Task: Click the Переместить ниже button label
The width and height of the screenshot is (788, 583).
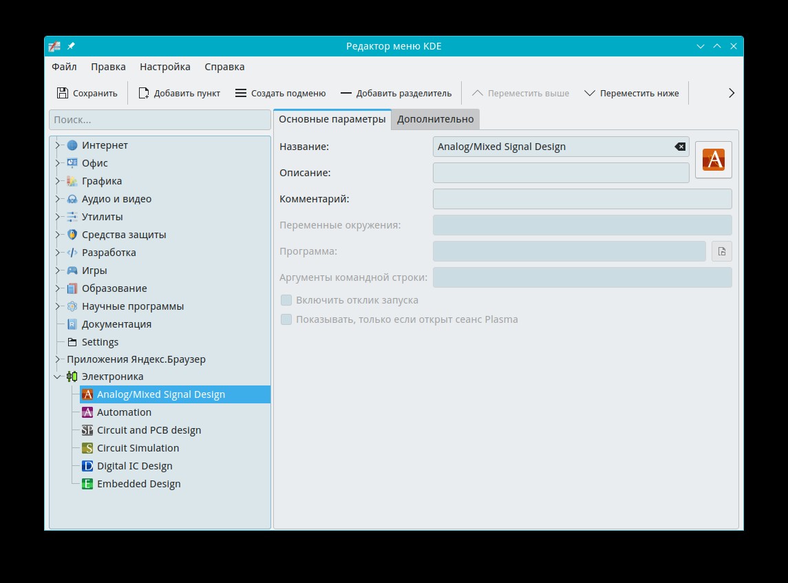Action: click(639, 94)
